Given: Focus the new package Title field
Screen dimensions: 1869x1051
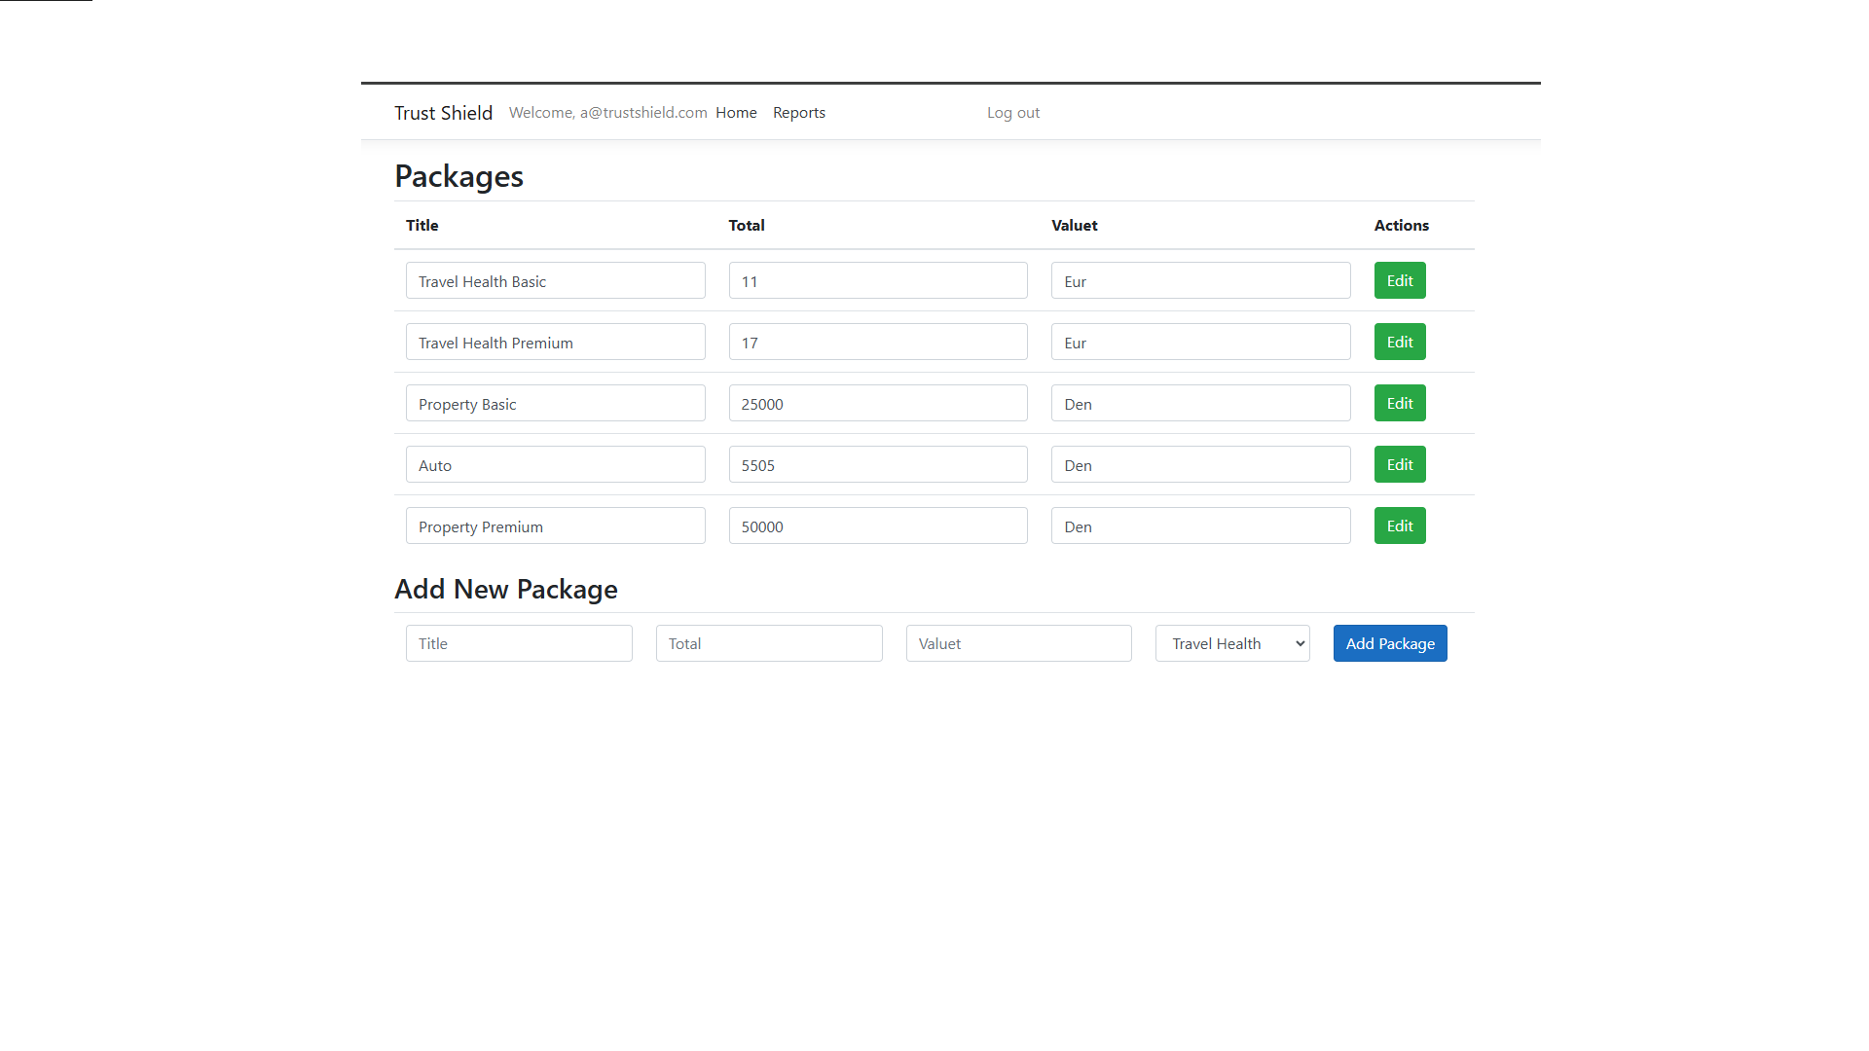Looking at the screenshot, I should [519, 643].
